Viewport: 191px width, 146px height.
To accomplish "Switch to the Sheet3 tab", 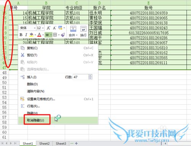I will (x=61, y=143).
